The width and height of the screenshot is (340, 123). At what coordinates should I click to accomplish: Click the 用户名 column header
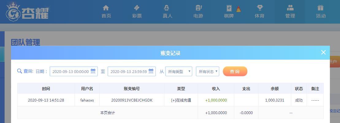(87, 89)
